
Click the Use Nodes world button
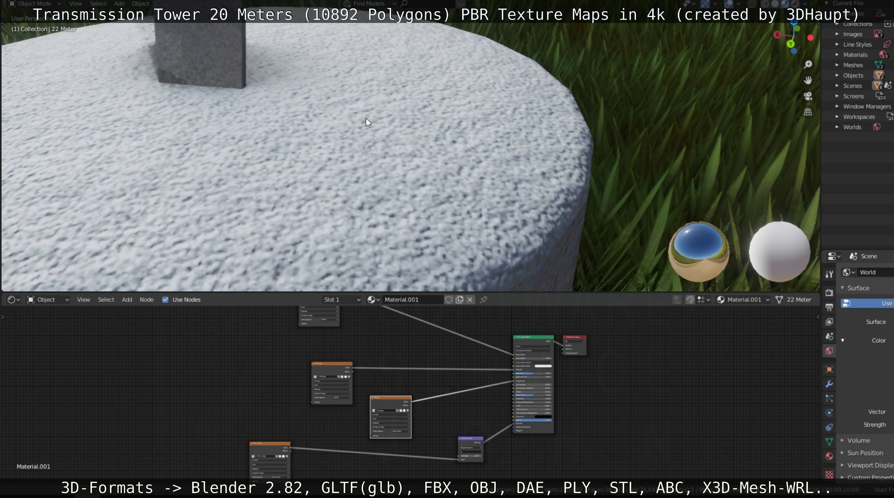pos(868,304)
